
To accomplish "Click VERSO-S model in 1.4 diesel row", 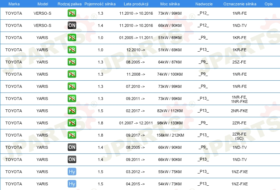I will tap(42, 25).
